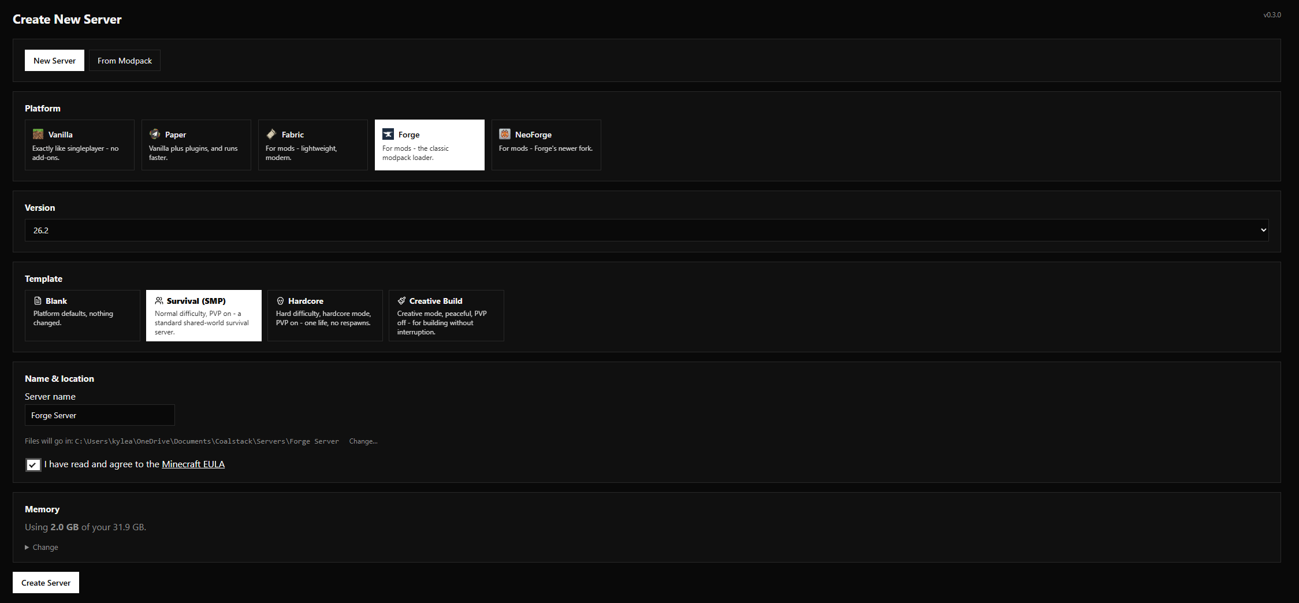Switch to the From Modpack tab
Viewport: 1299px width, 603px height.
(x=125, y=61)
